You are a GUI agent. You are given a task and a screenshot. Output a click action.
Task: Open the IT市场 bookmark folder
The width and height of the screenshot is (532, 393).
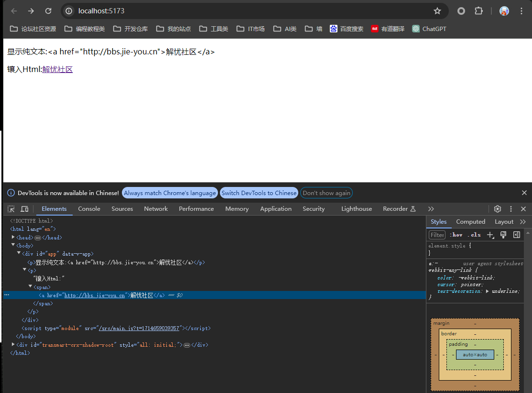pyautogui.click(x=250, y=29)
